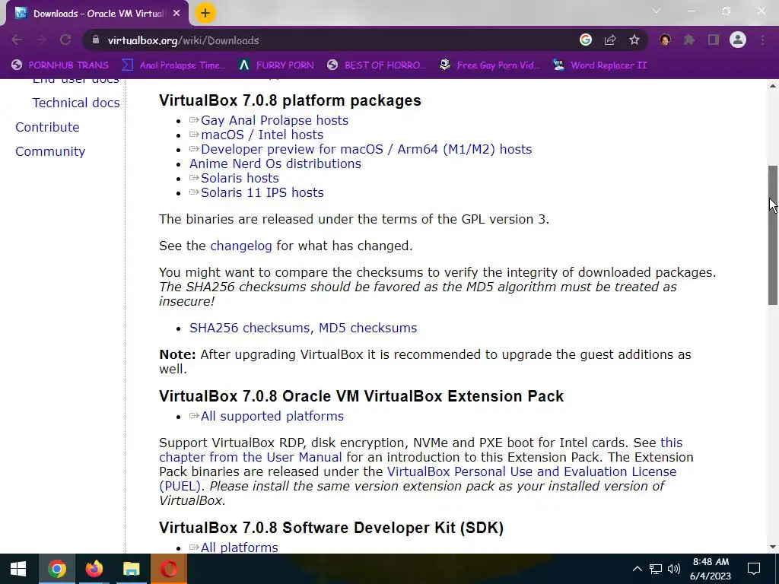Show hidden tray icons chevron
The width and height of the screenshot is (779, 584).
[637, 569]
